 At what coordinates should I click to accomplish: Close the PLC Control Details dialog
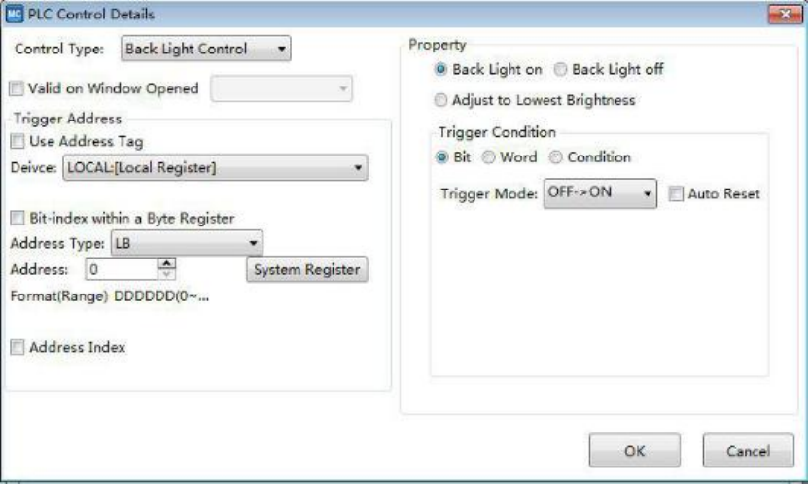(x=784, y=15)
